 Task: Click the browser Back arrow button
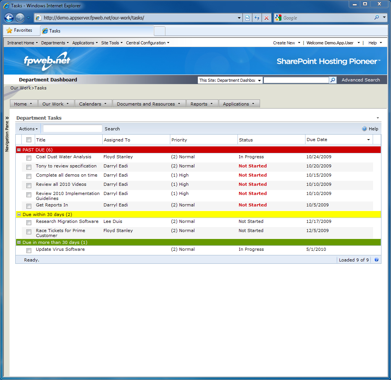[x=9, y=18]
